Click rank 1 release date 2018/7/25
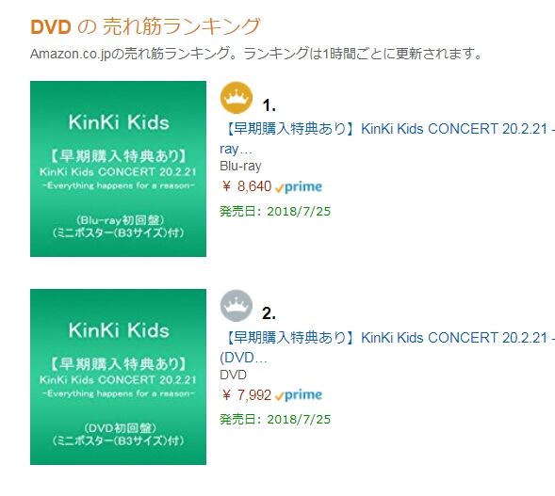Image resolution: width=555 pixels, height=496 pixels. click(x=275, y=212)
